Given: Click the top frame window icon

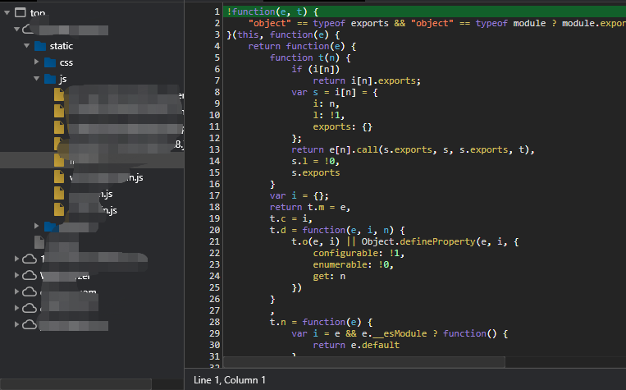Looking at the screenshot, I should [x=21, y=13].
